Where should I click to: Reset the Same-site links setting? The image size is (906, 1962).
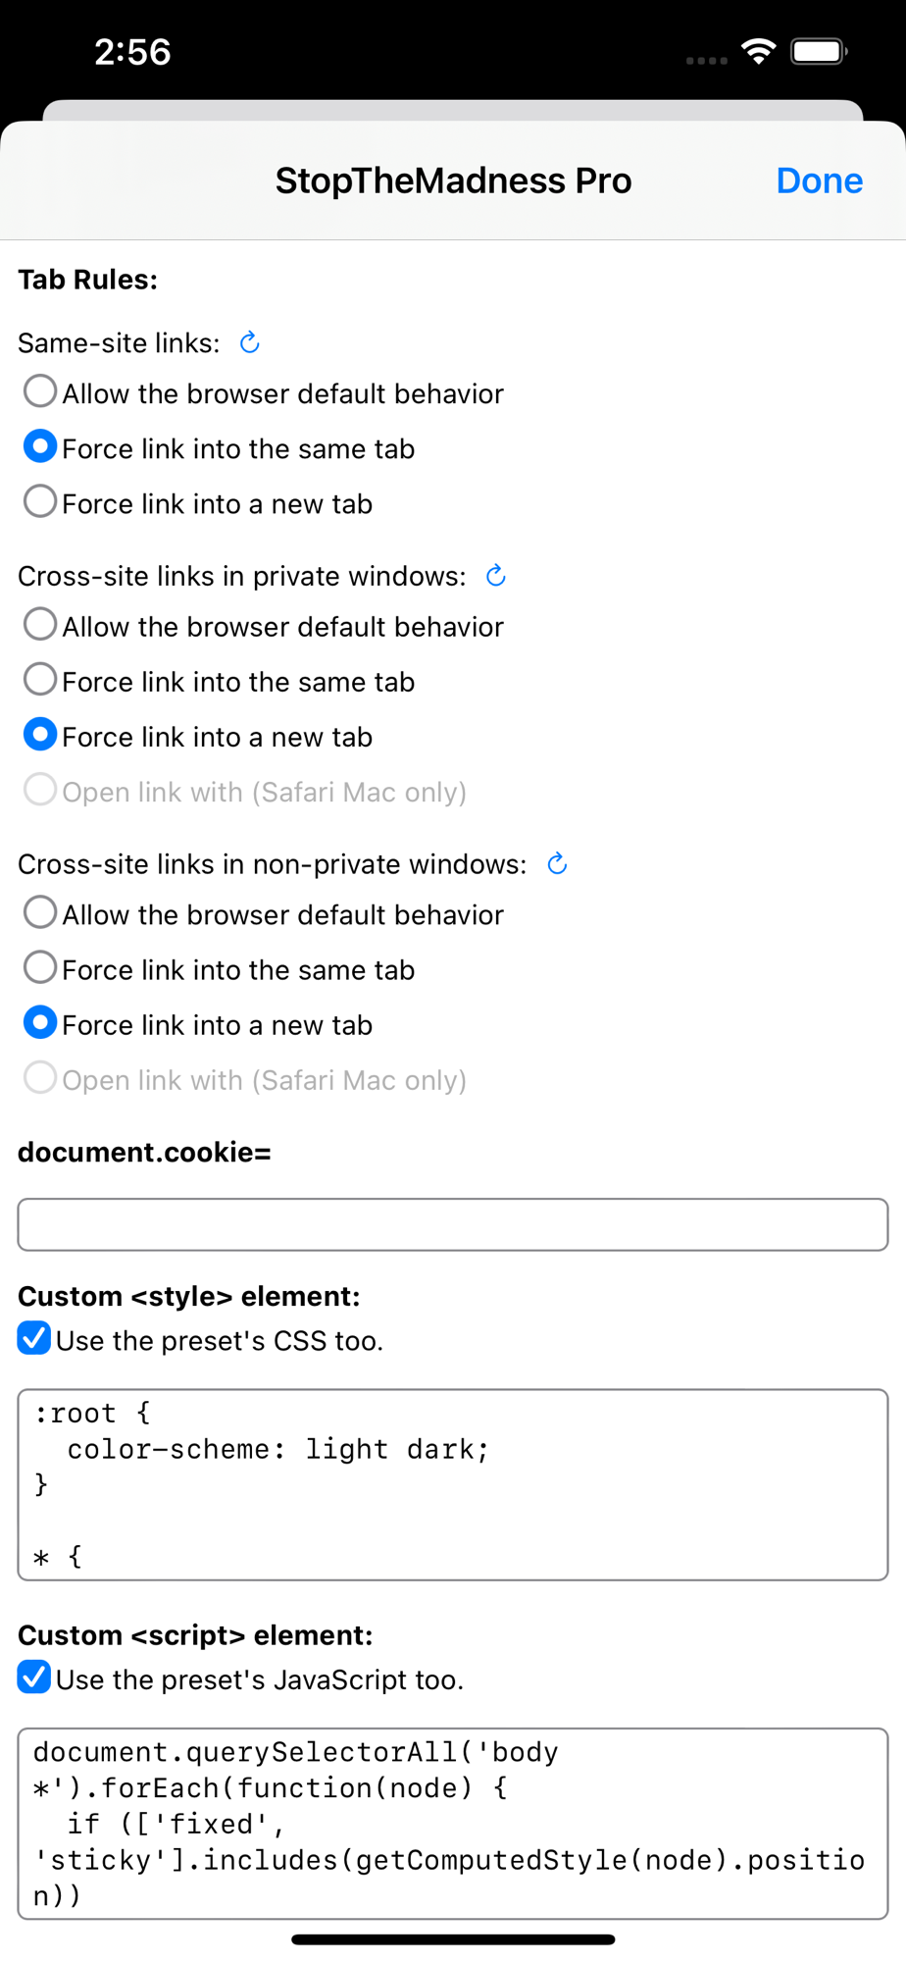[x=250, y=342]
